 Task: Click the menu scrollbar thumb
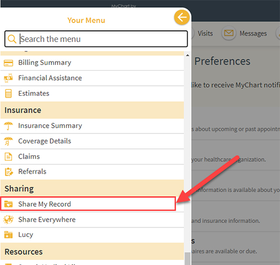188,259
